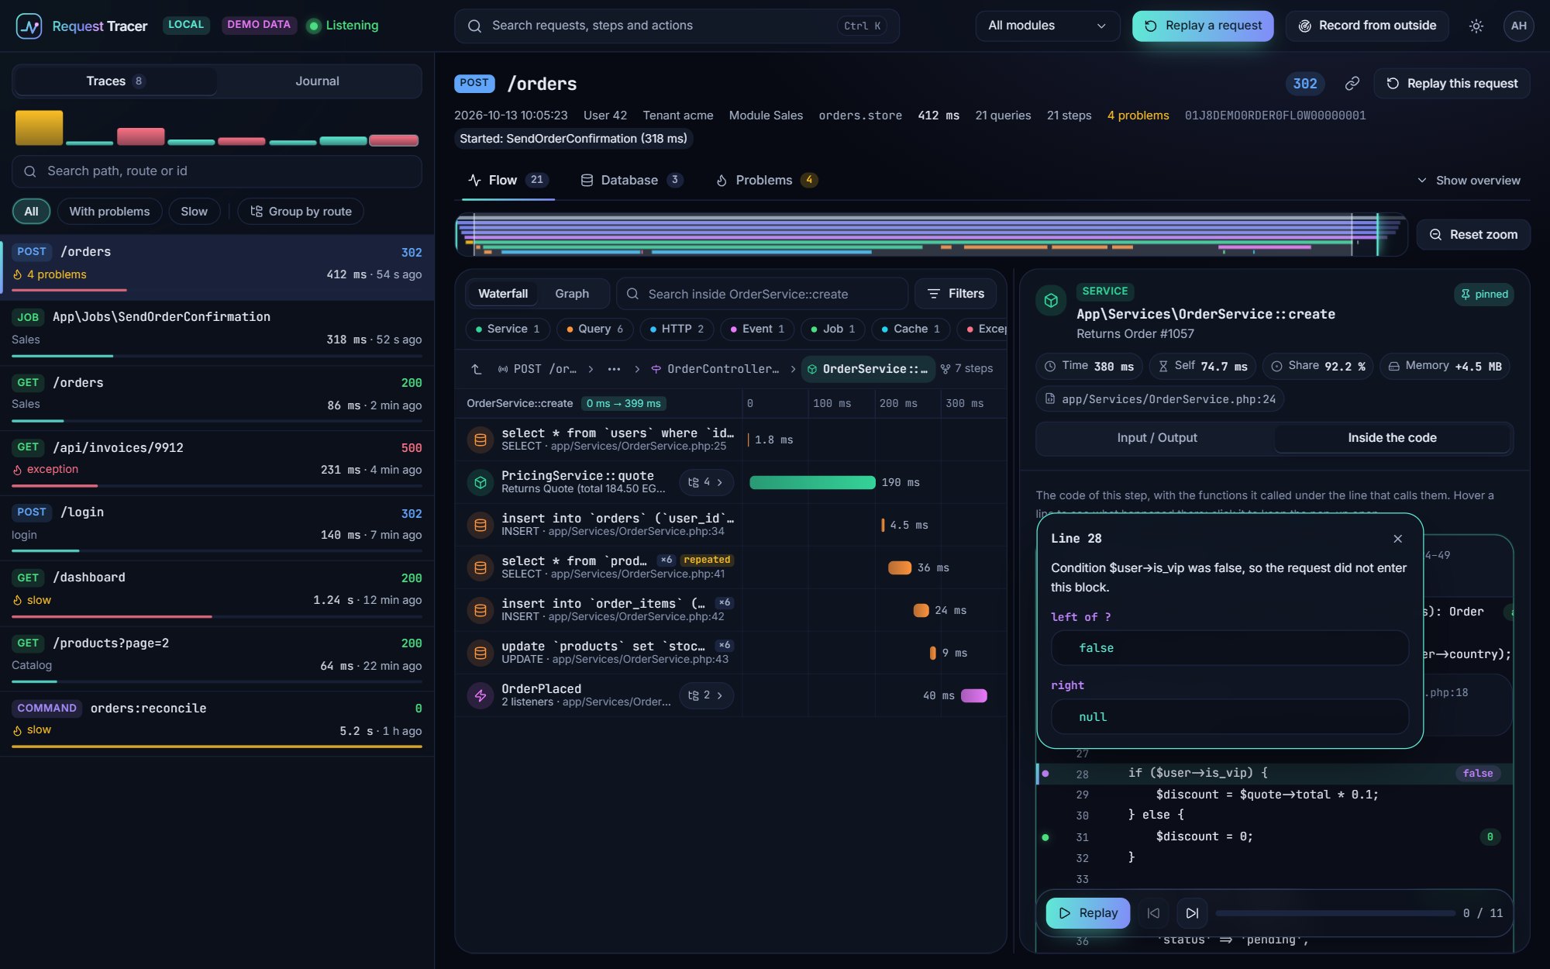Toggle the Service type filter chip
The height and width of the screenshot is (969, 1550).
tap(508, 329)
